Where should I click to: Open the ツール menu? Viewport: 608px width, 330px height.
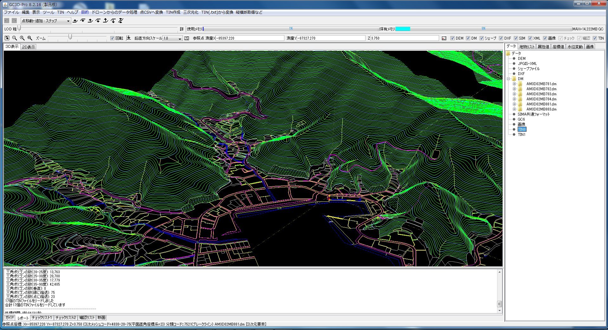[x=48, y=12]
